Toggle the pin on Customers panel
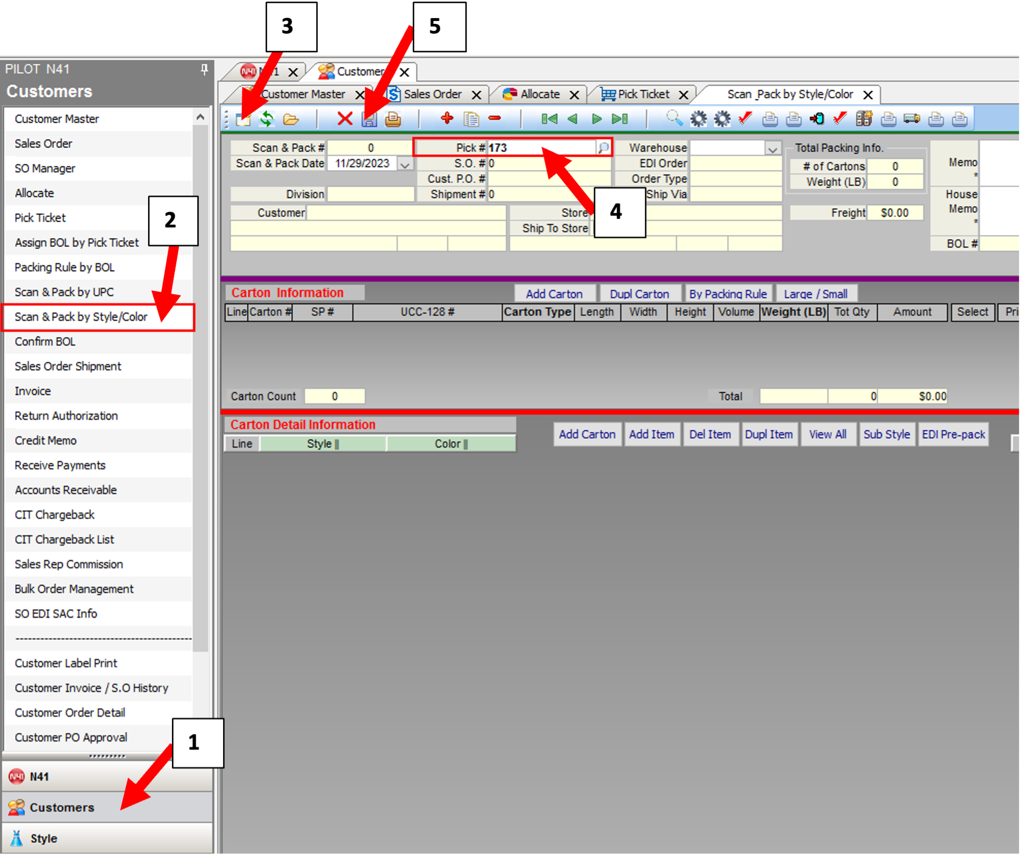The height and width of the screenshot is (856, 1022). pos(204,70)
